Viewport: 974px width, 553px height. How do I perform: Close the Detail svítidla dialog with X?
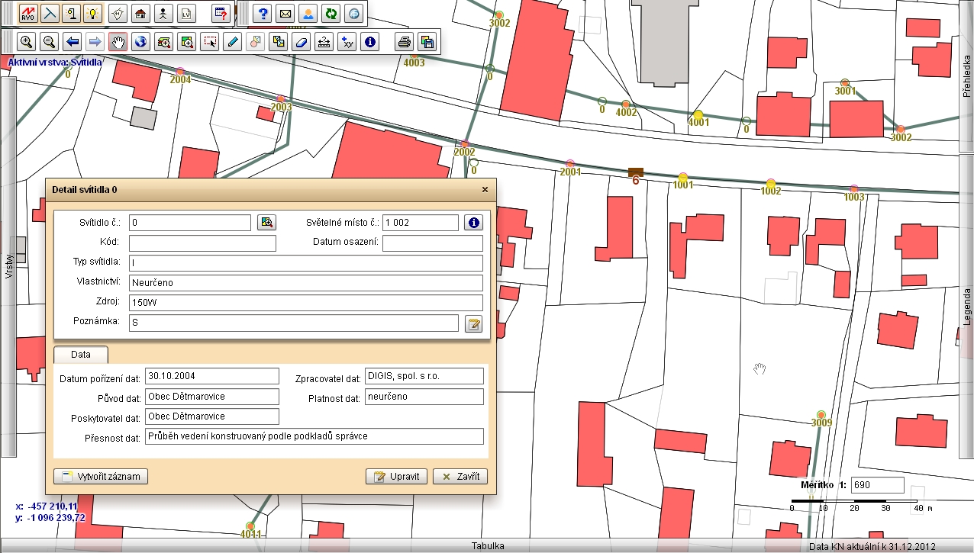[485, 189]
